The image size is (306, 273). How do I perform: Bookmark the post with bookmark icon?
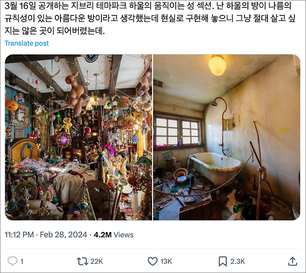223,261
